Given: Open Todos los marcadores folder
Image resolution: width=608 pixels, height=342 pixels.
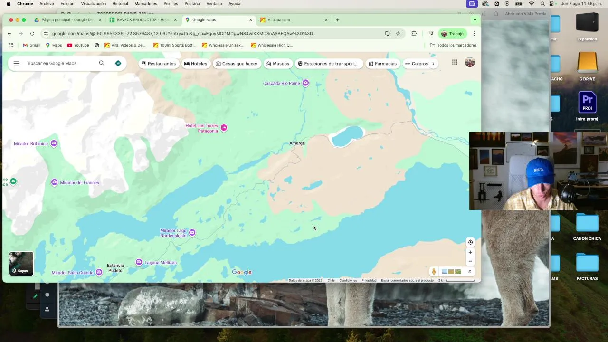Looking at the screenshot, I should [x=453, y=45].
